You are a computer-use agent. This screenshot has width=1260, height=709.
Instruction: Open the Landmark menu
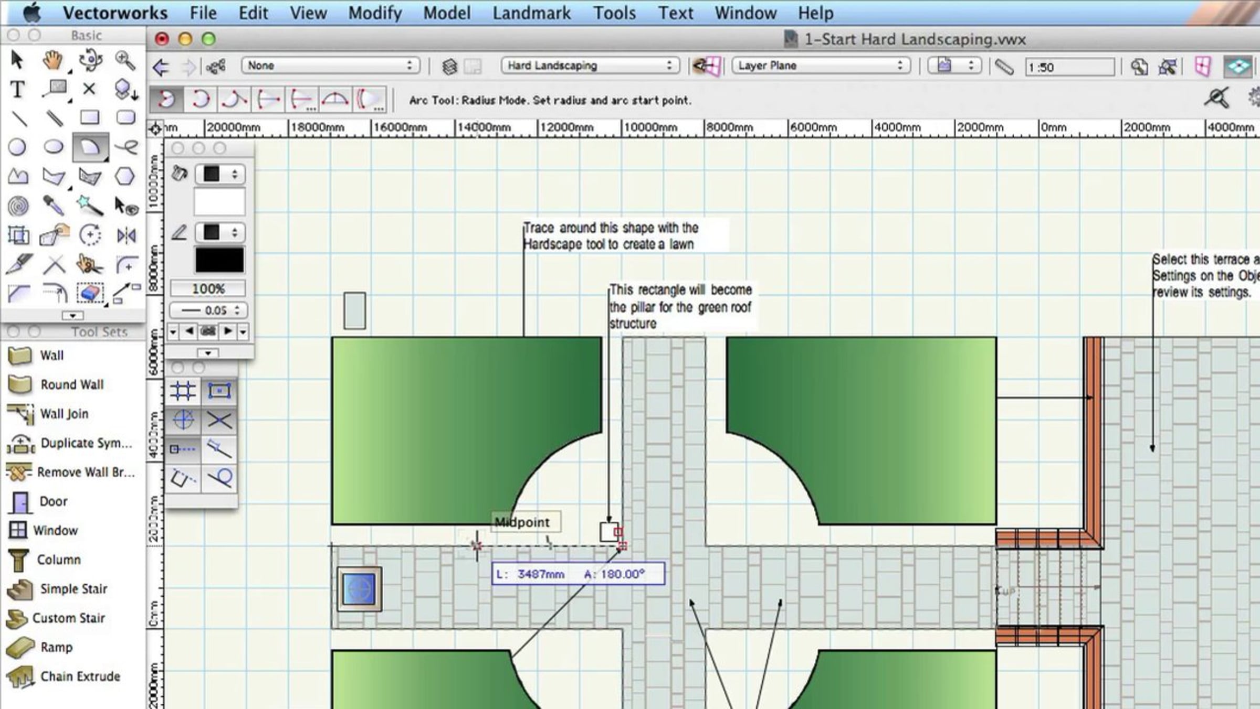point(531,13)
